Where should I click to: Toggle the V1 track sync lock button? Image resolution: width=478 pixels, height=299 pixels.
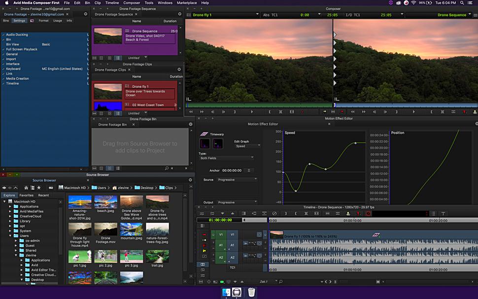(x=259, y=235)
